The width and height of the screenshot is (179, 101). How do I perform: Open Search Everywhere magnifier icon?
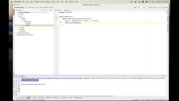click(162, 8)
